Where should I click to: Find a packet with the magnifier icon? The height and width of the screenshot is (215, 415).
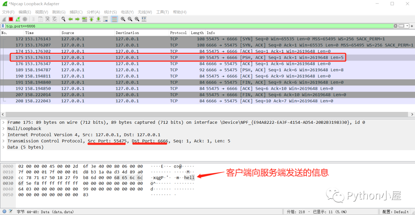(x=63, y=19)
